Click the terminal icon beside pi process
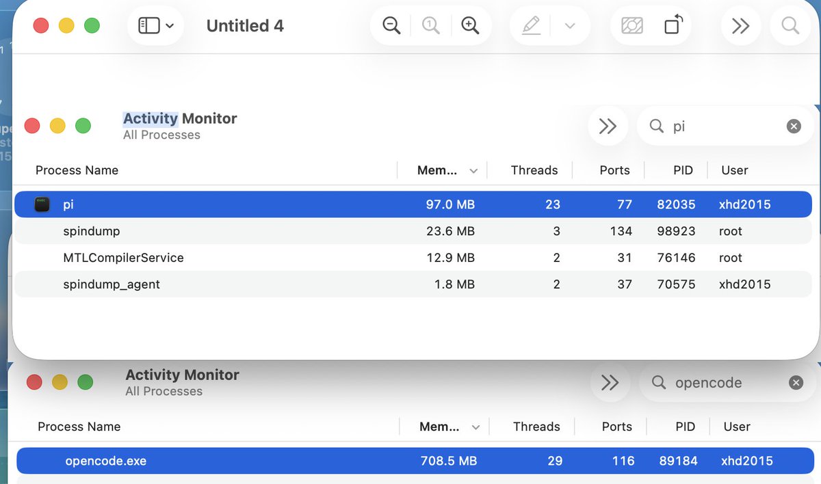This screenshot has width=821, height=484. click(42, 204)
